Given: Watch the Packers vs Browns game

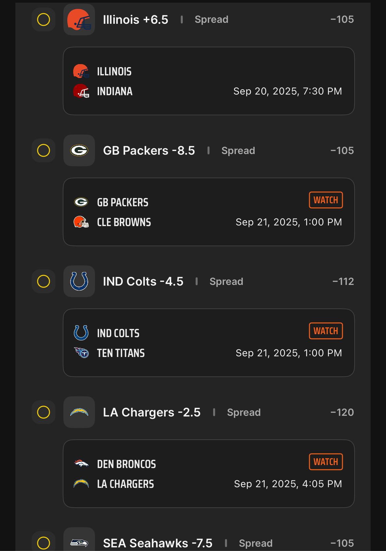Looking at the screenshot, I should click(x=326, y=200).
